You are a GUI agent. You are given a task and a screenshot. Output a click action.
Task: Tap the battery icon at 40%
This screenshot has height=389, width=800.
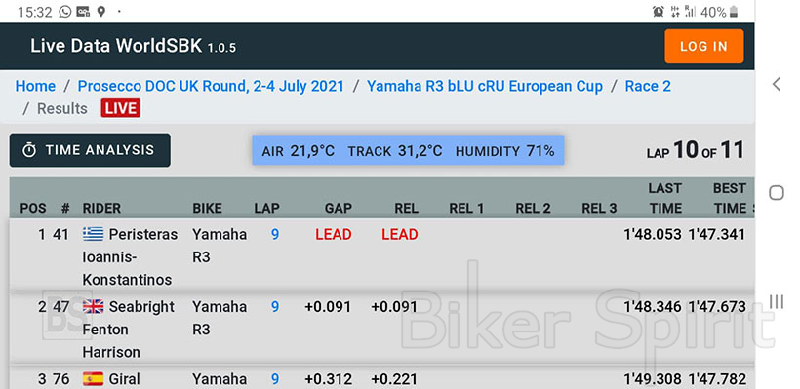tap(734, 12)
